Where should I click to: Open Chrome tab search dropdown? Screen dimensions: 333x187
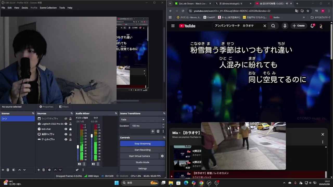click(170, 4)
